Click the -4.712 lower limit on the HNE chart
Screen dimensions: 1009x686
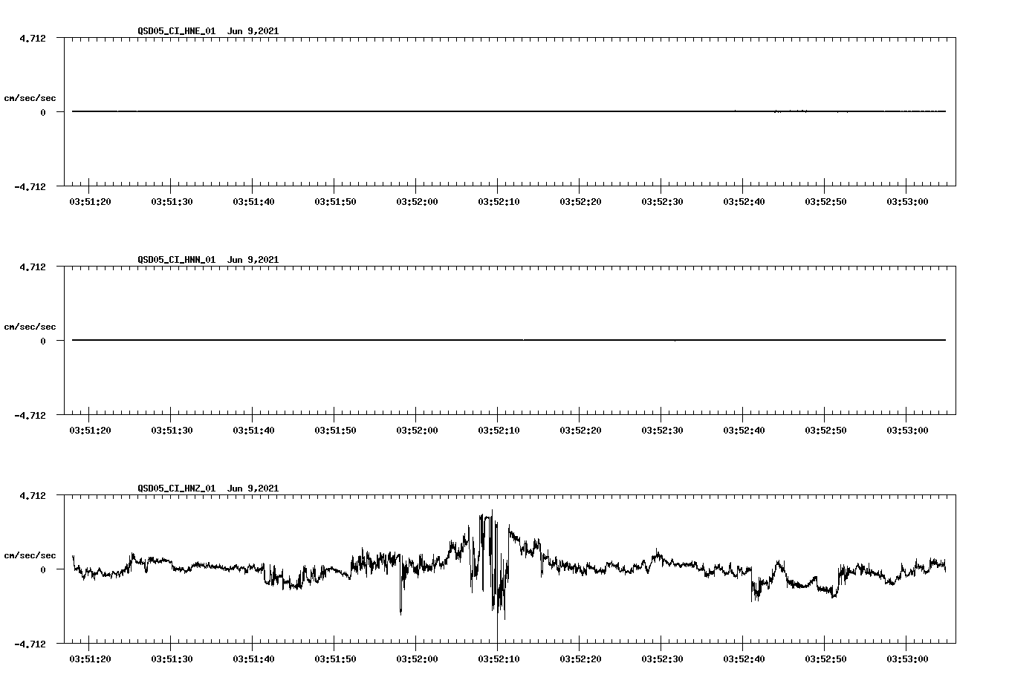tap(30, 186)
